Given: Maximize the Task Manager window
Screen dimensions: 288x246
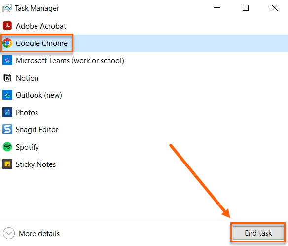Looking at the screenshot, I should (246, 8).
